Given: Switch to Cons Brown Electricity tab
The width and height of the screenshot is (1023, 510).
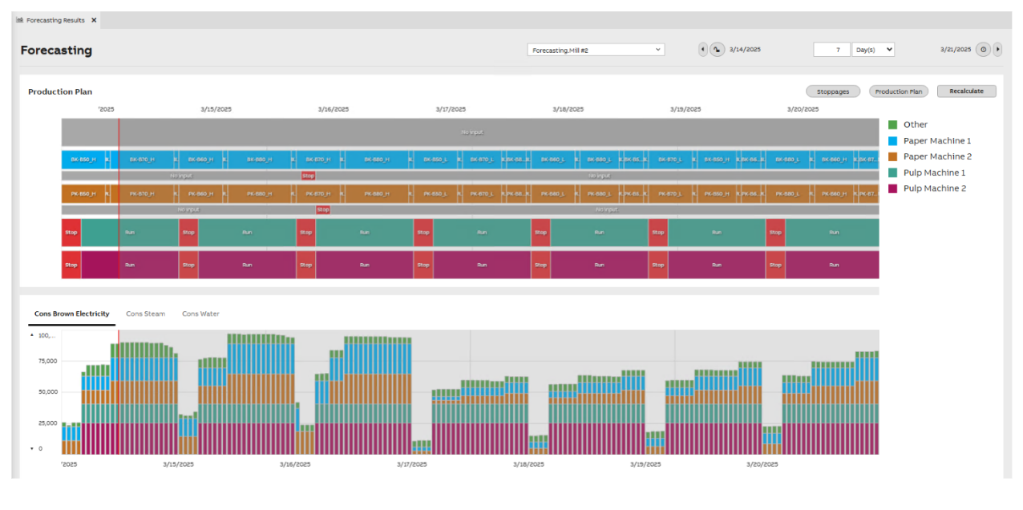Looking at the screenshot, I should point(72,314).
